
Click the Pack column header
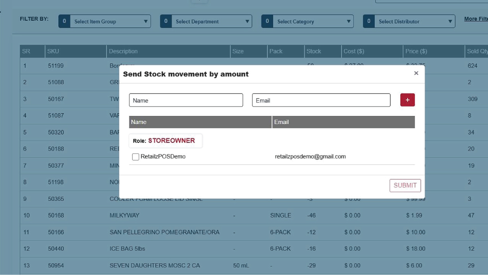(276, 51)
